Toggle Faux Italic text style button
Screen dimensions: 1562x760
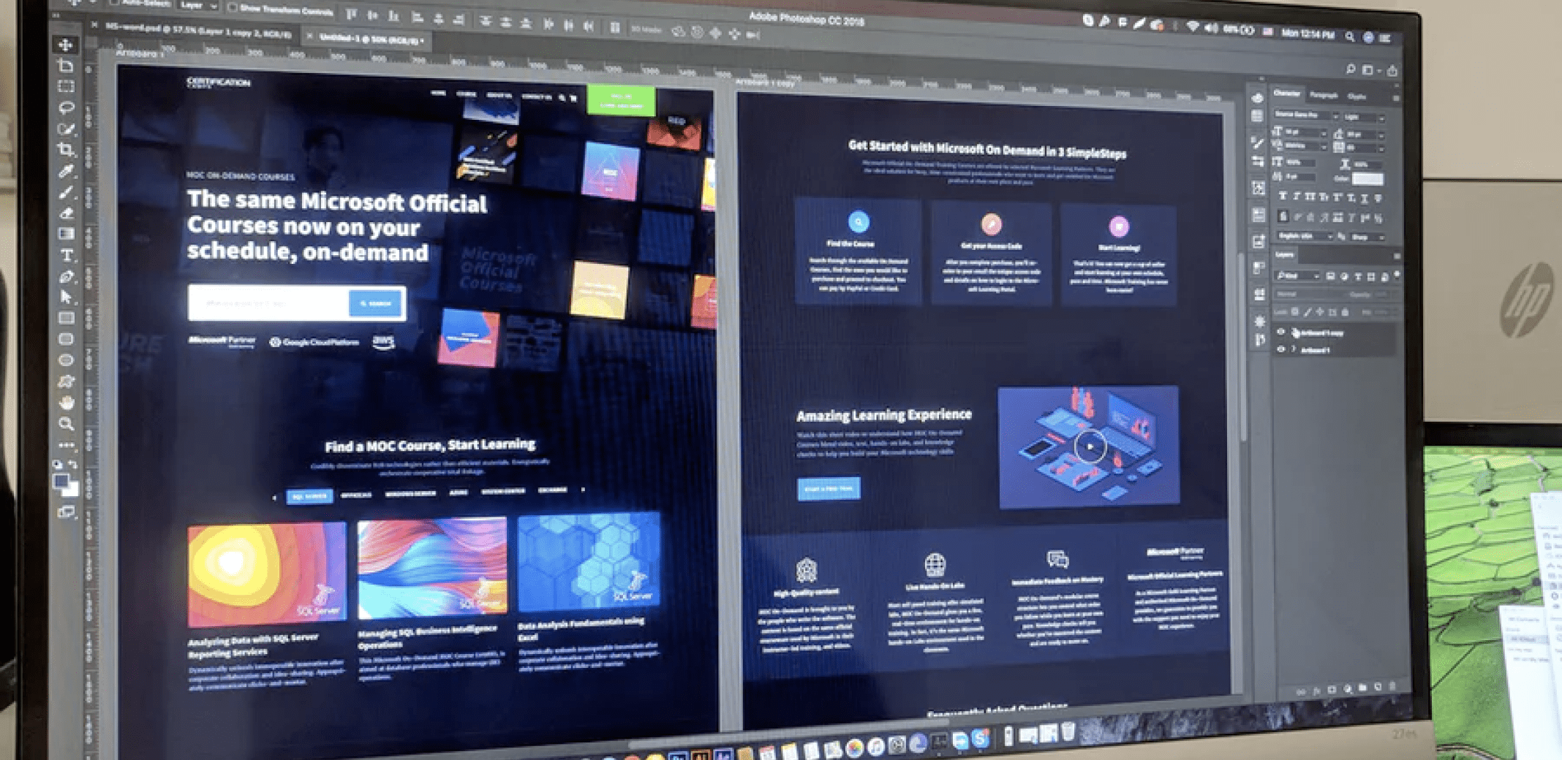pos(1296,197)
